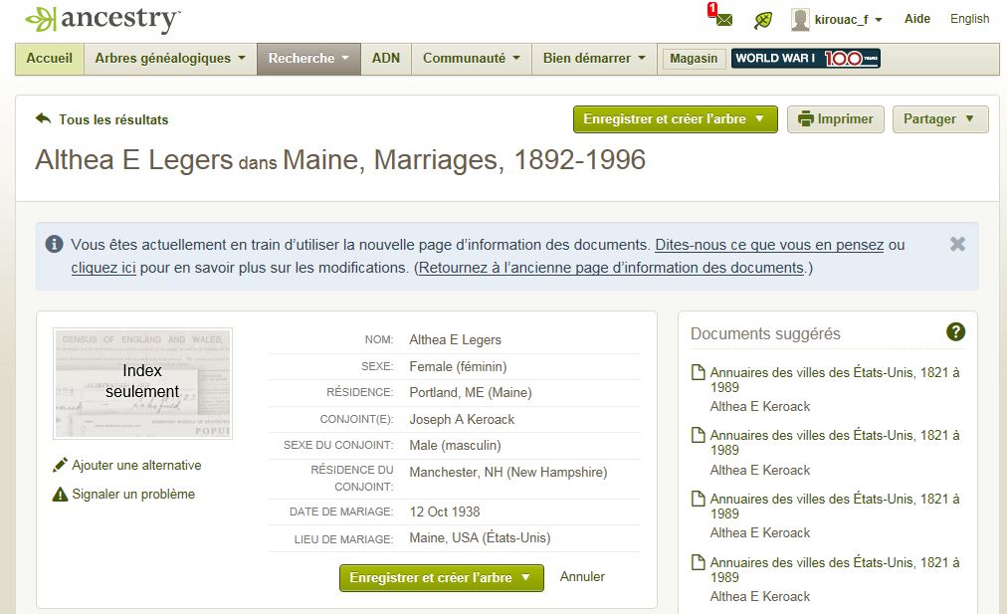This screenshot has width=1007, height=614.
Task: Click the Female (féminin) value
Action: pos(458,367)
